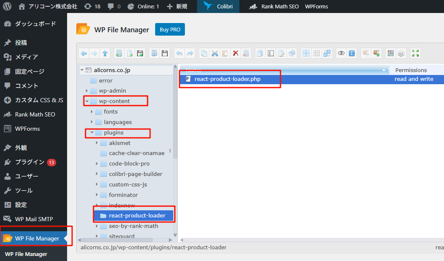The height and width of the screenshot is (261, 444).
Task: Collapse the wp-content folder arrow
Action: [87, 101]
